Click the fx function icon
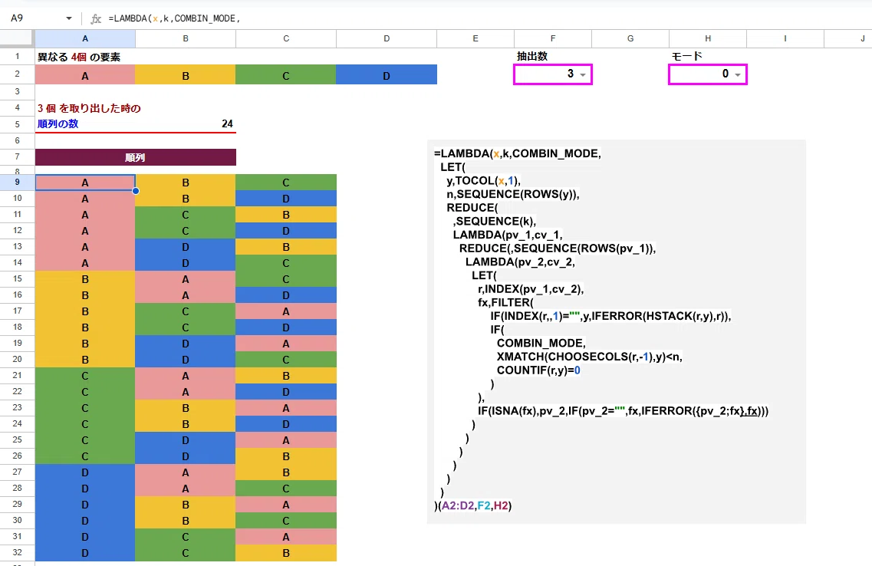Screen dimensions: 872x566 coord(96,19)
